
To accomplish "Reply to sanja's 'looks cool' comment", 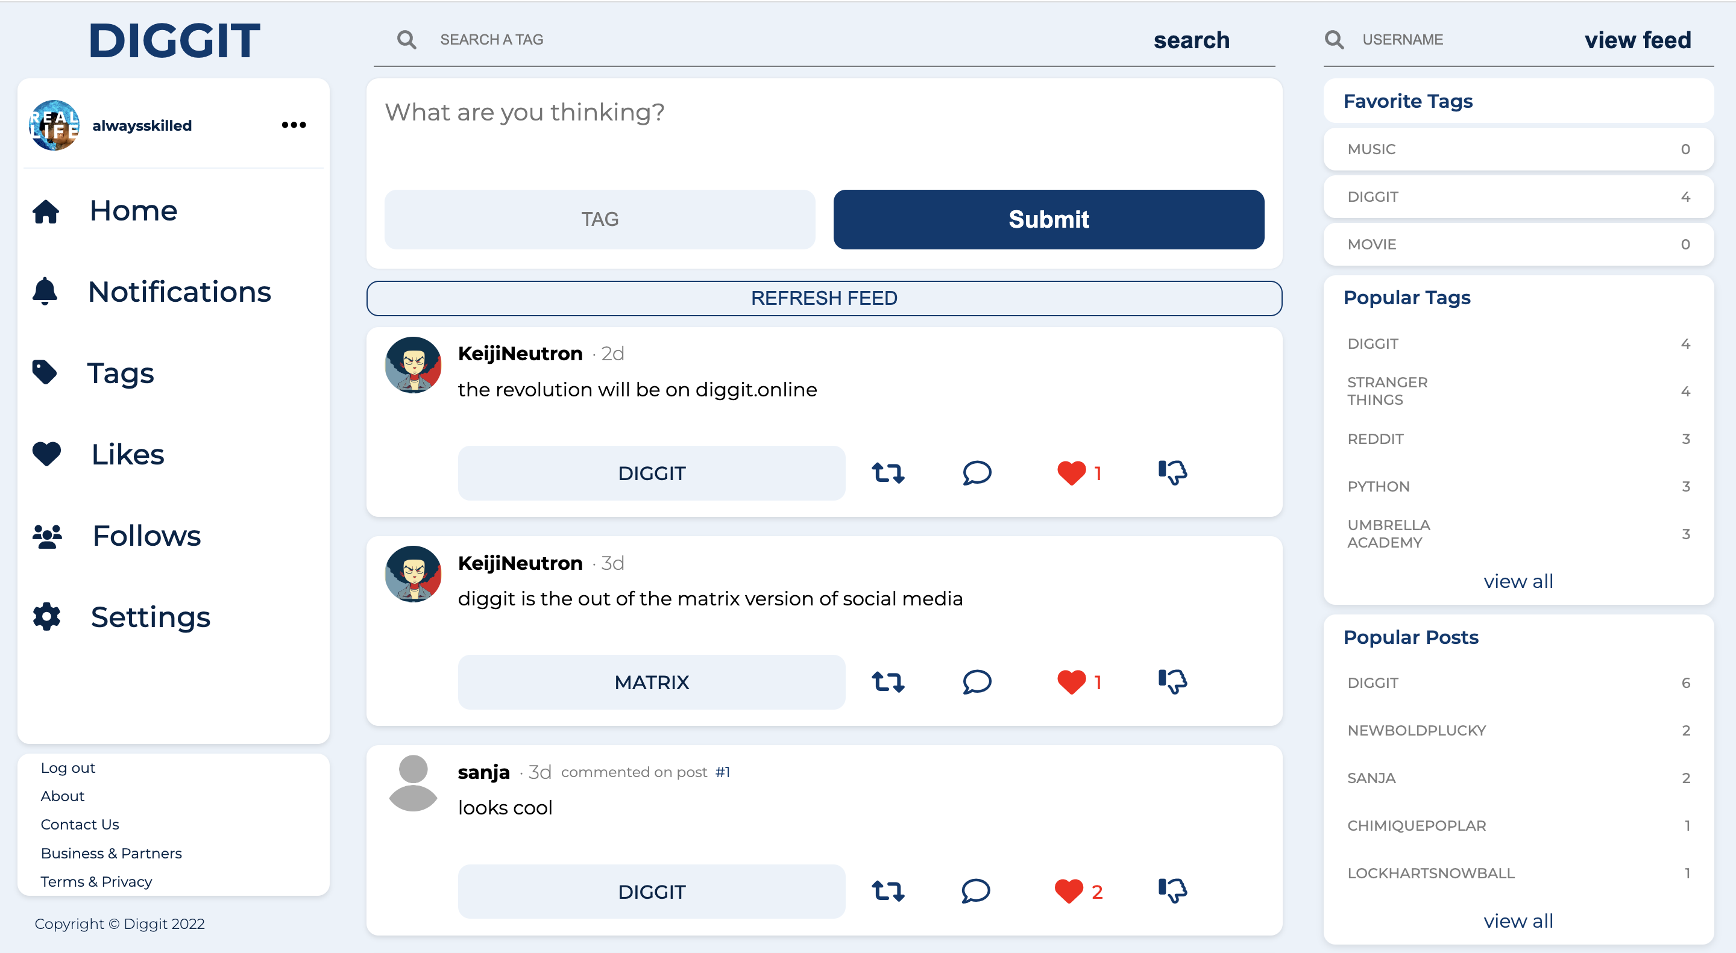I will coord(975,891).
